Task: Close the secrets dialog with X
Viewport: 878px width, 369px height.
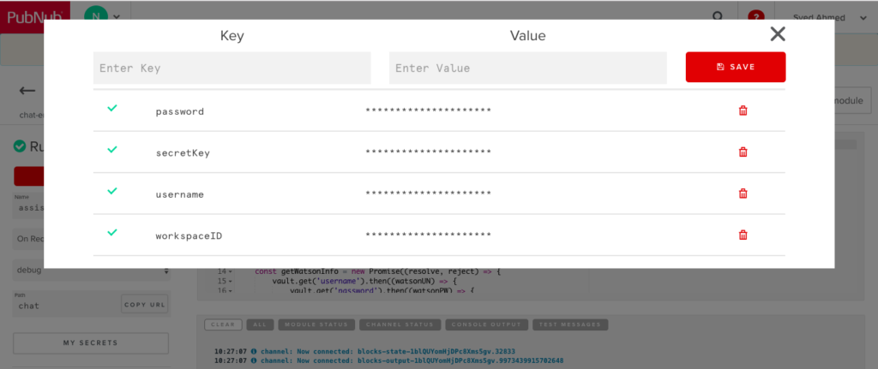Action: pyautogui.click(x=778, y=34)
